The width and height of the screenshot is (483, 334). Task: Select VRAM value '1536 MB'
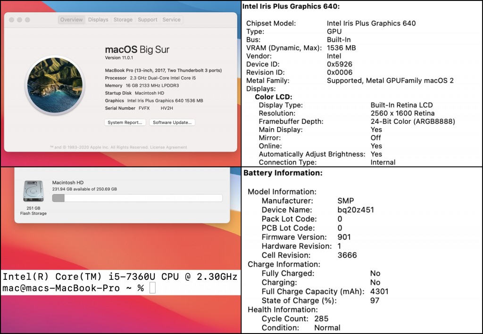(x=341, y=48)
